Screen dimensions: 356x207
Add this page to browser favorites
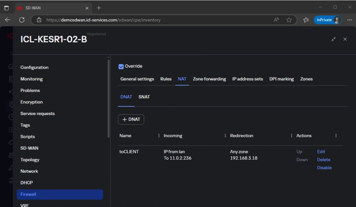[x=289, y=20]
